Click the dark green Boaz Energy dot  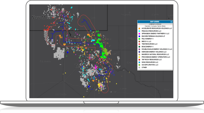click(139, 46)
